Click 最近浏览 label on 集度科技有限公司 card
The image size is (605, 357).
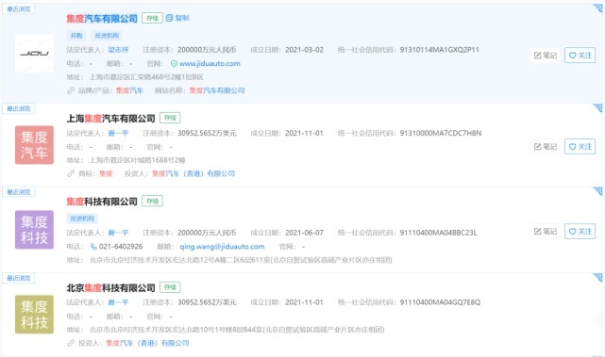click(x=19, y=192)
